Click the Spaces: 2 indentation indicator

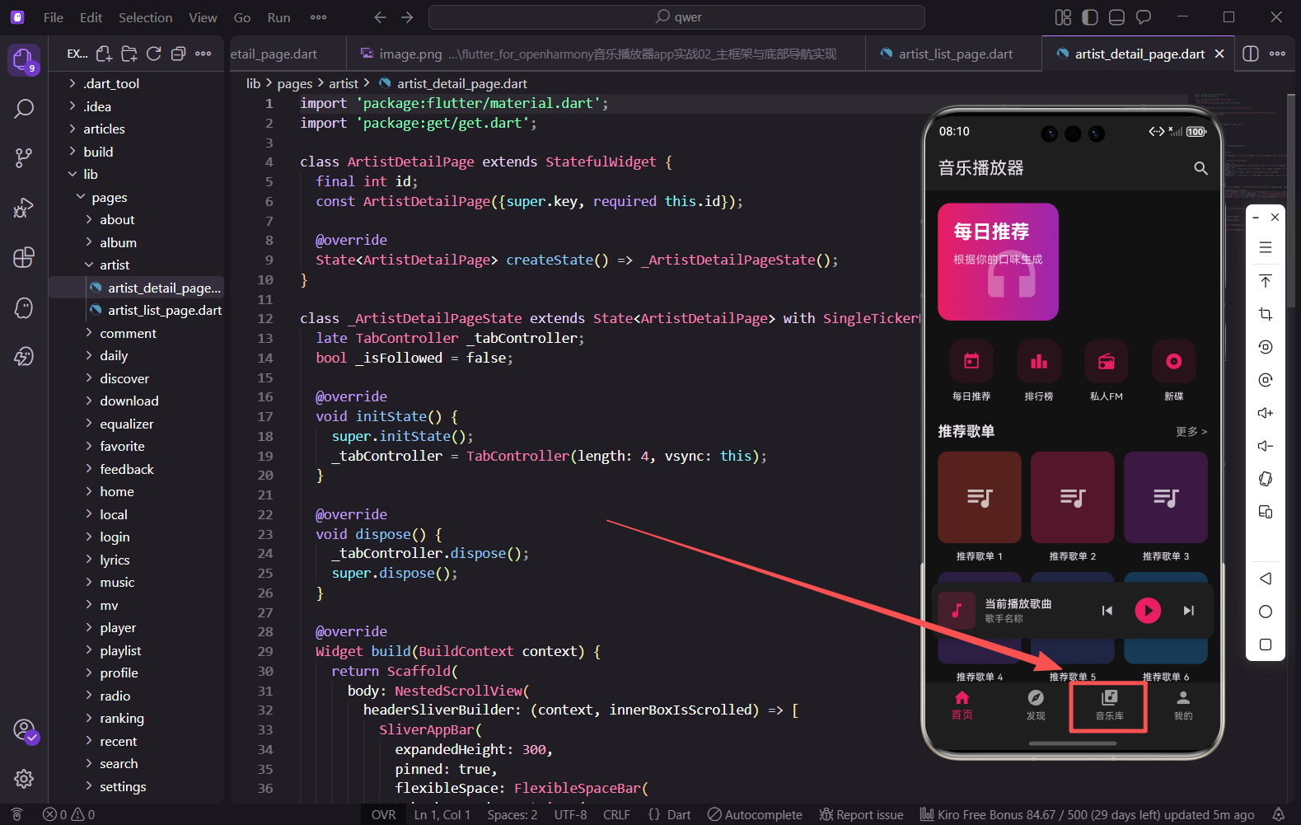click(512, 814)
